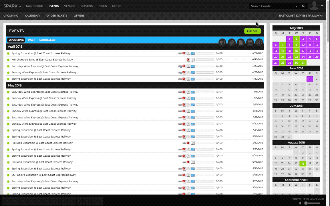This screenshot has height=206, width=330.
Task: Click the link icon for 5/22/2018 Railroad Excursion
Action: (x=184, y=143)
